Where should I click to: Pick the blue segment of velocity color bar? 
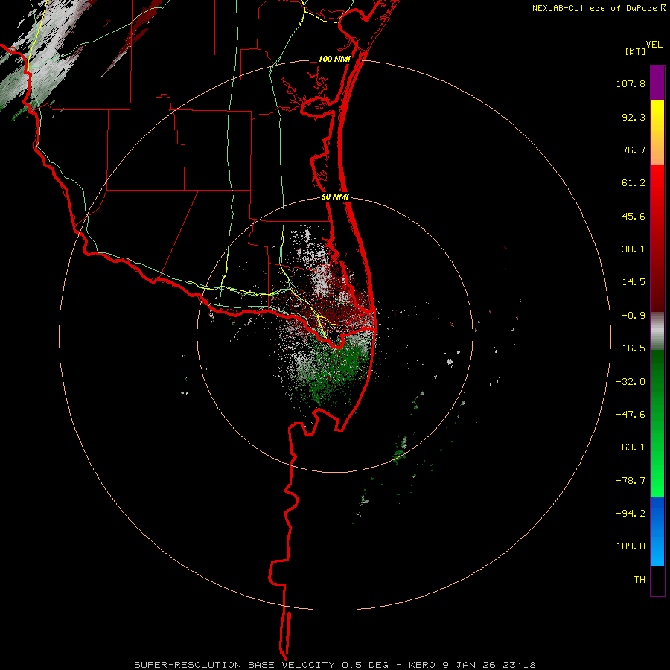click(657, 531)
